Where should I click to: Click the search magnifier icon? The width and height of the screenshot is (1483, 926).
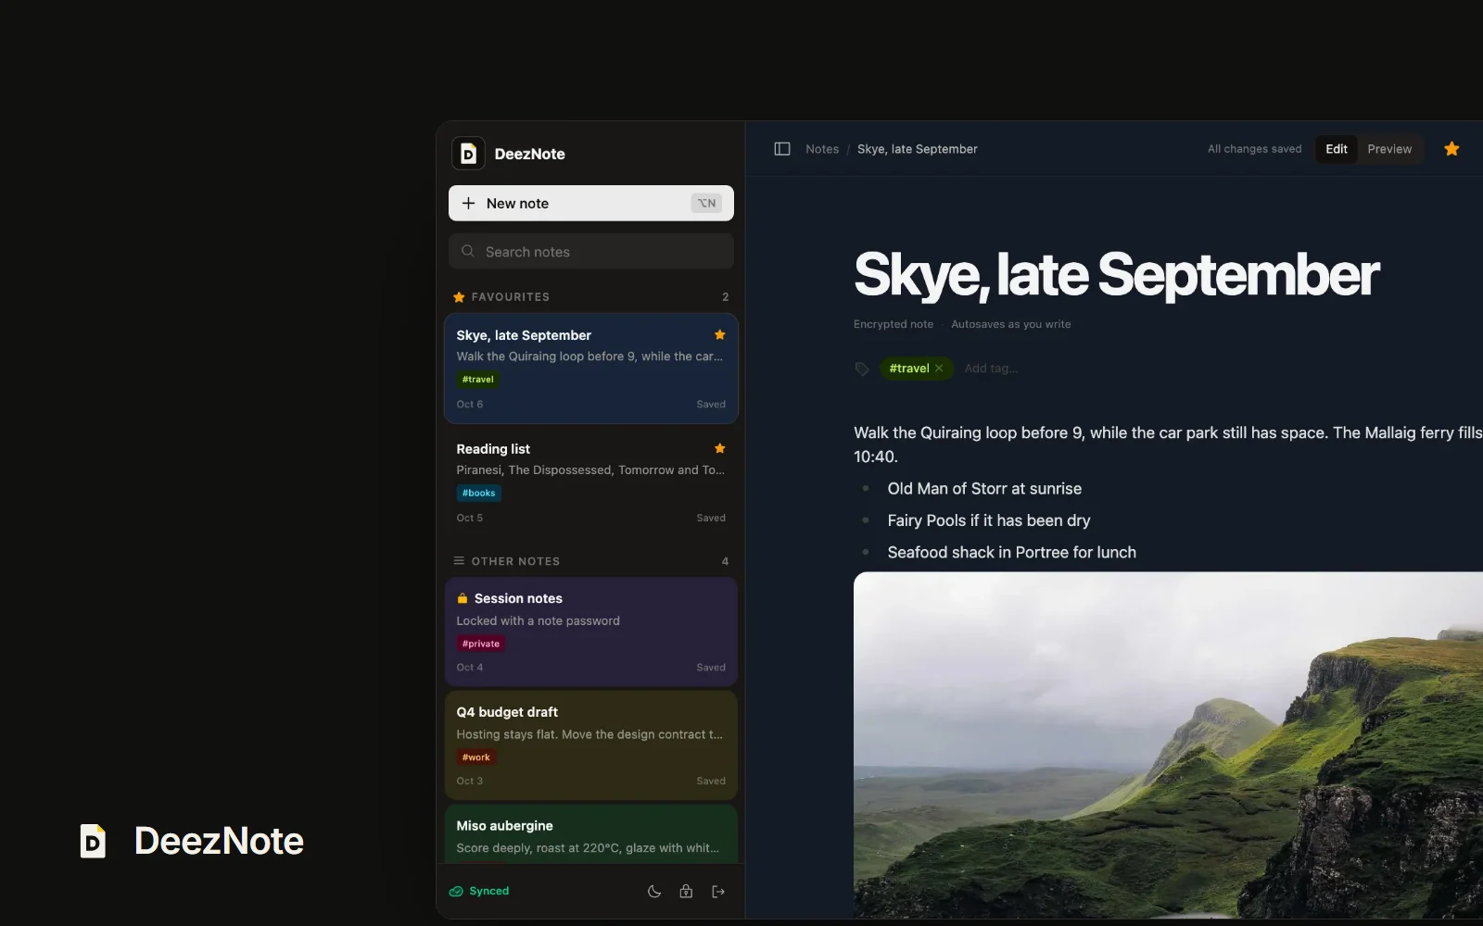468,252
